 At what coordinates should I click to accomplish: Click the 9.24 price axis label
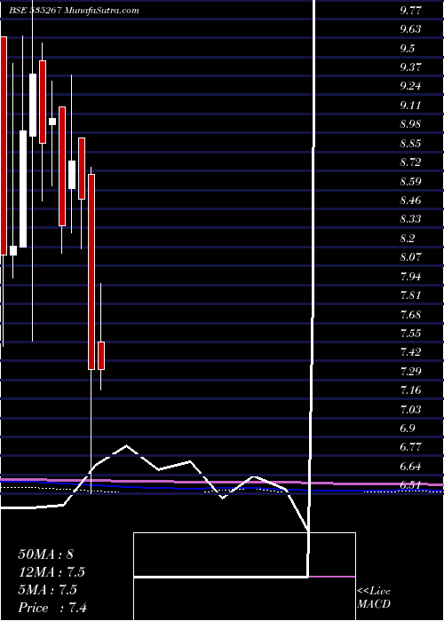(410, 87)
